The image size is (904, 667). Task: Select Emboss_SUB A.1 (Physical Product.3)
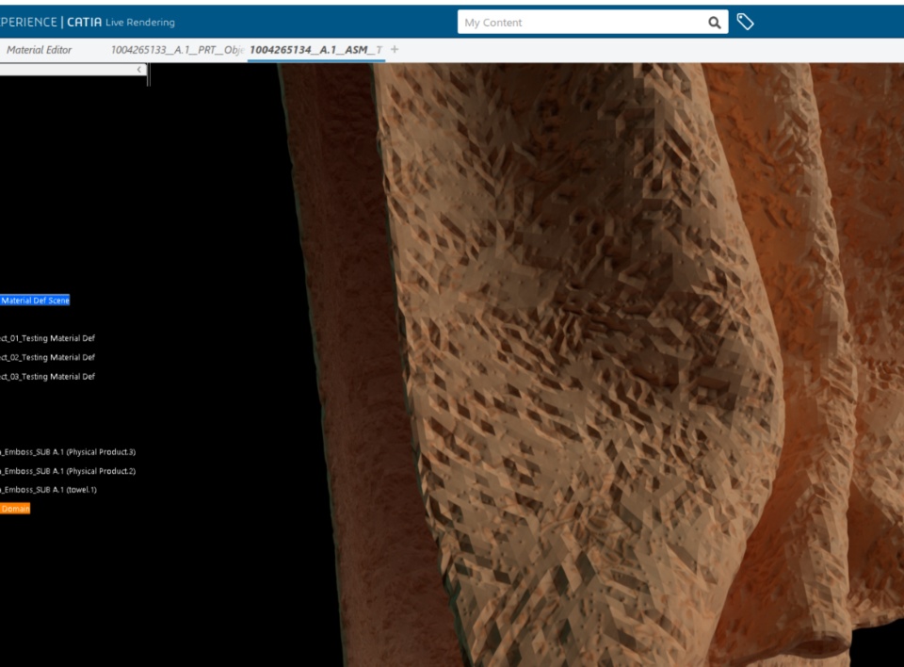68,452
